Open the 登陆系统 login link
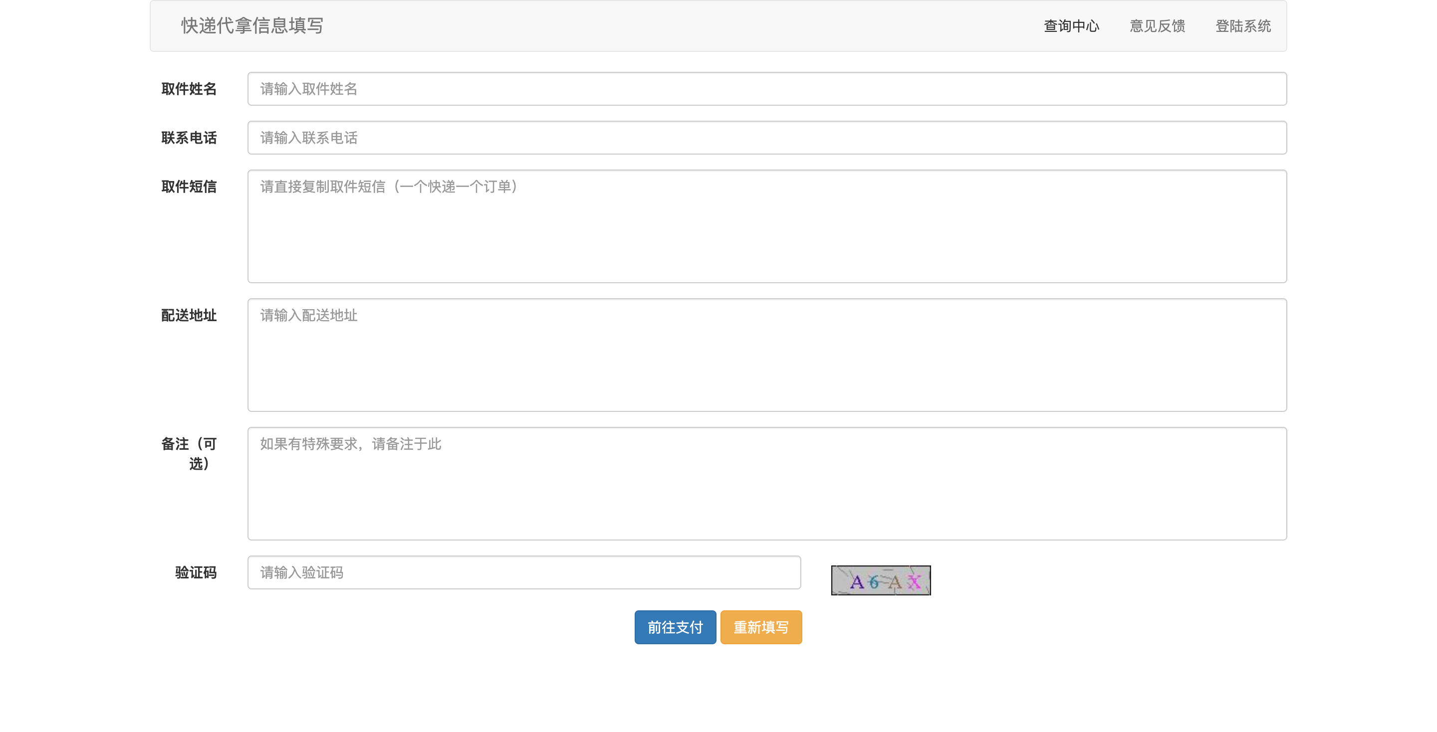This screenshot has width=1437, height=732. tap(1243, 26)
